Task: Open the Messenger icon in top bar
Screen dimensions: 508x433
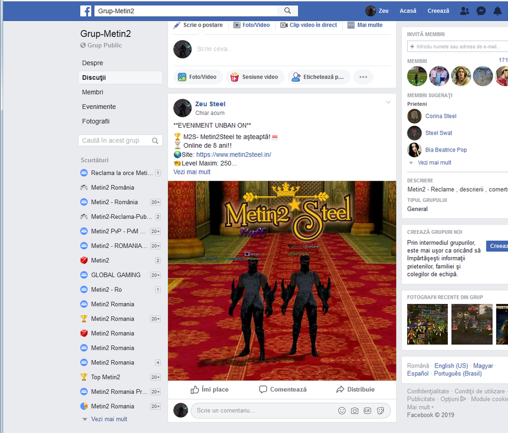Action: click(x=481, y=11)
